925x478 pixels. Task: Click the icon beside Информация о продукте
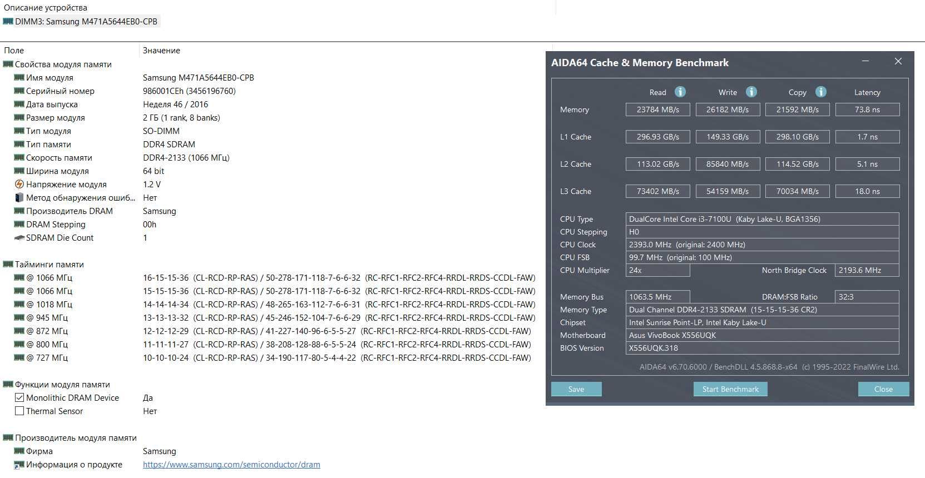[19, 465]
